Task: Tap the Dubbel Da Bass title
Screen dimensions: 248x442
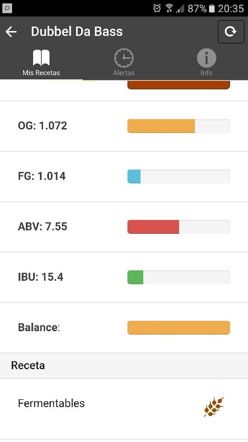Action: pos(77,32)
